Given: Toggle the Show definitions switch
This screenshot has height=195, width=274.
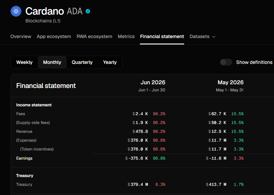Looking at the screenshot, I should [226, 62].
